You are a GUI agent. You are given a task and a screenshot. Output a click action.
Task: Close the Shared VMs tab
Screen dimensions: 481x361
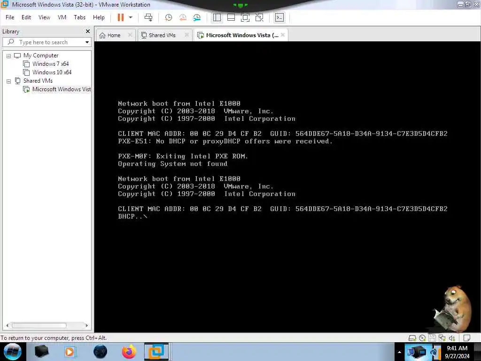click(186, 35)
